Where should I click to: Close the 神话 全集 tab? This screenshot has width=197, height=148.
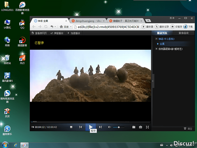[x=66, y=21]
